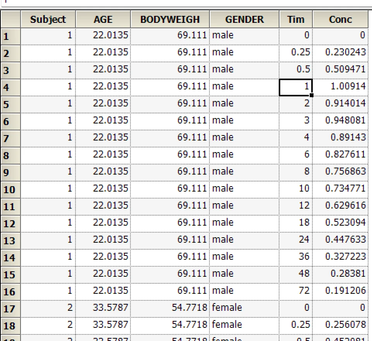
Task: Click the Tim cell with value 0.25 in row 2
Action: coord(296,52)
